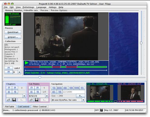150x117 pixels.
Task: Select the Next #2 1626632 -OUT- thumbnail
Action: 131,93
